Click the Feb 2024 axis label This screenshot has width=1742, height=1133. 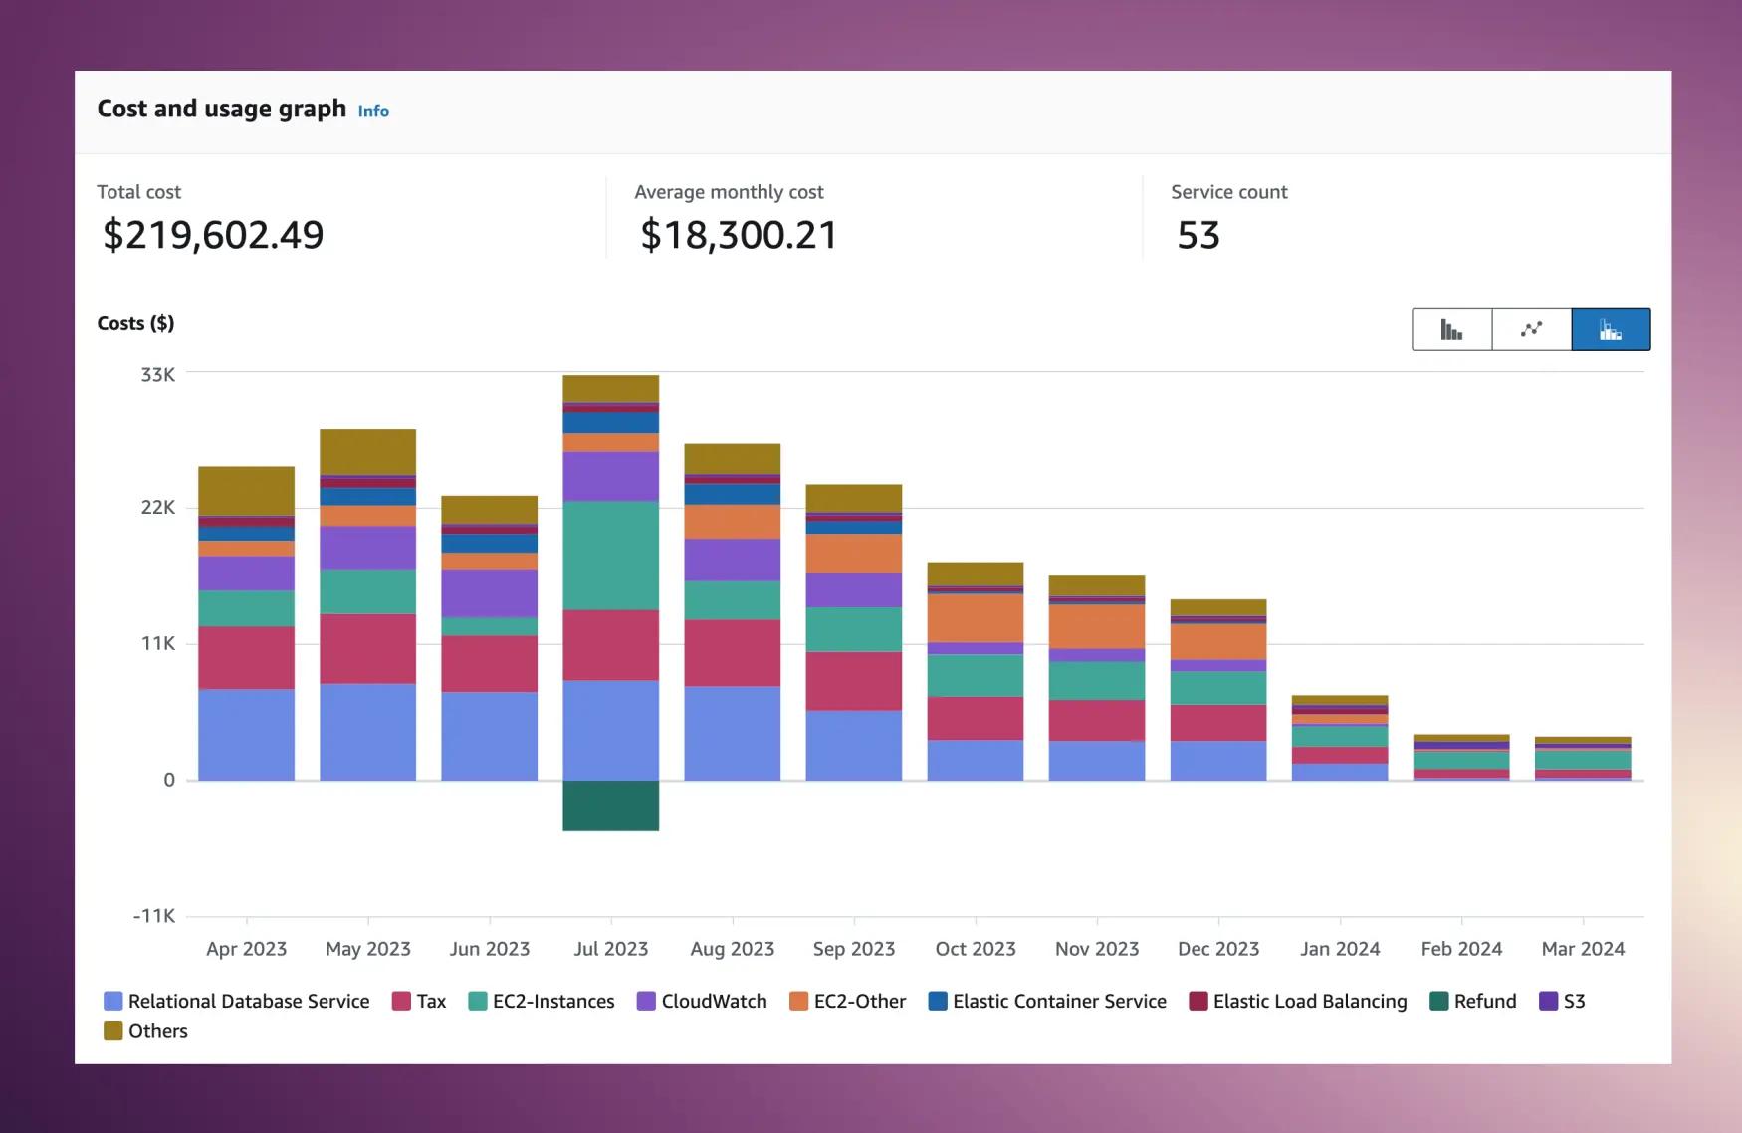point(1460,949)
